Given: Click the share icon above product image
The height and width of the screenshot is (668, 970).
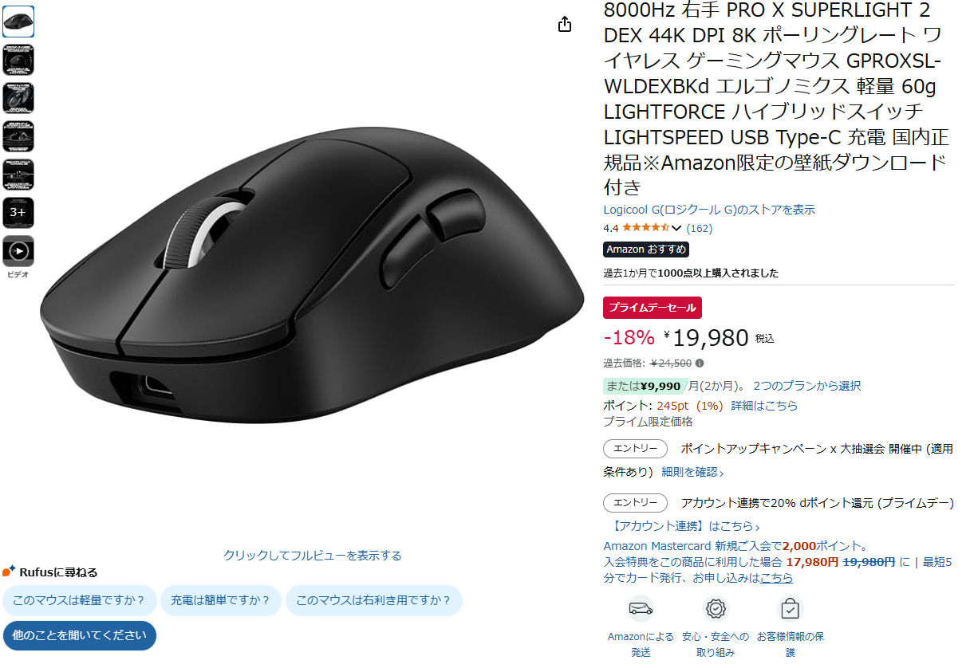Looking at the screenshot, I should tap(565, 24).
